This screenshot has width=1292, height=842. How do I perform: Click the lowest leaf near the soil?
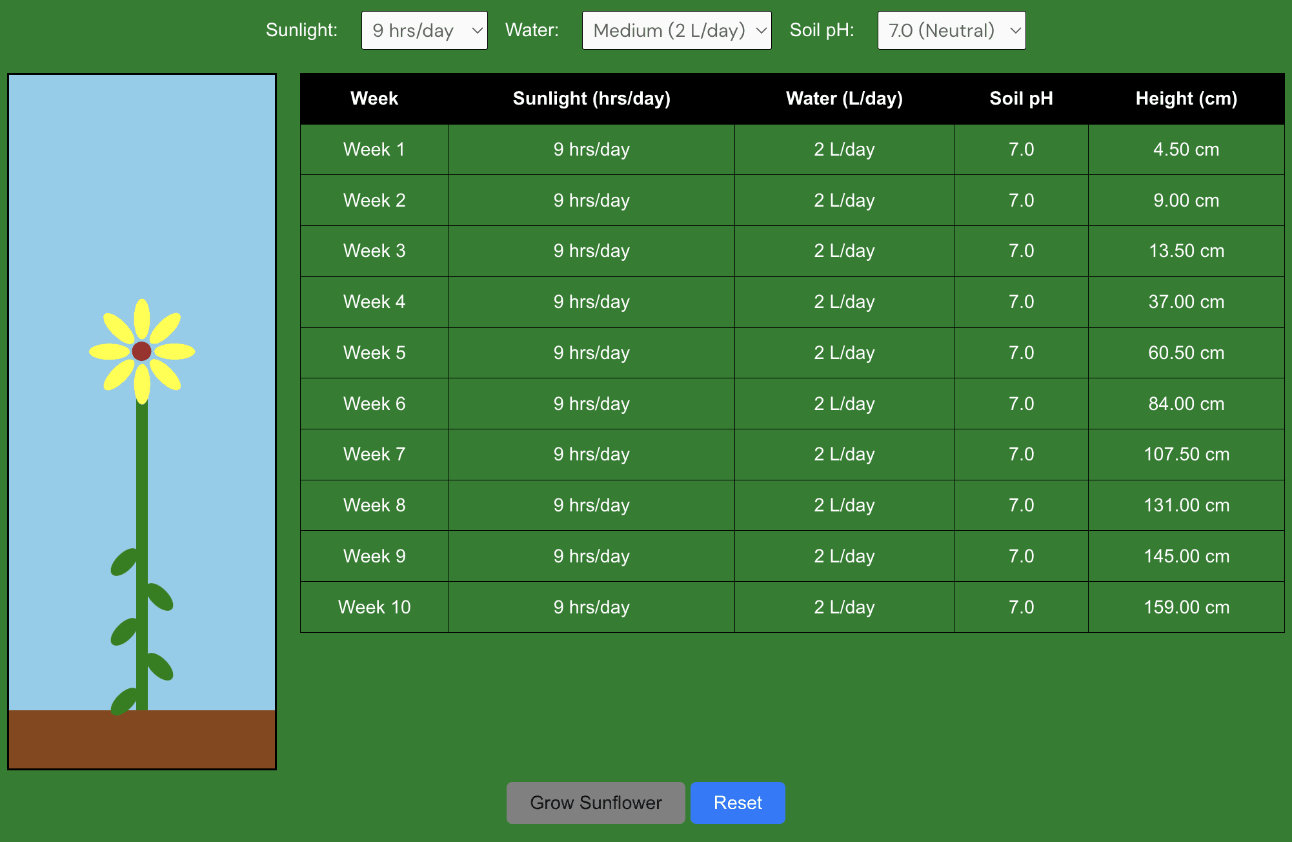pyautogui.click(x=124, y=701)
